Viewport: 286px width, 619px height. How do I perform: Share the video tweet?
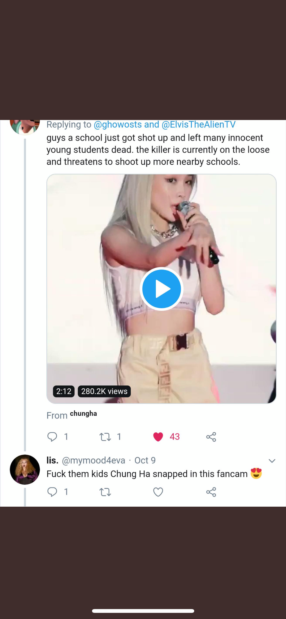211,437
